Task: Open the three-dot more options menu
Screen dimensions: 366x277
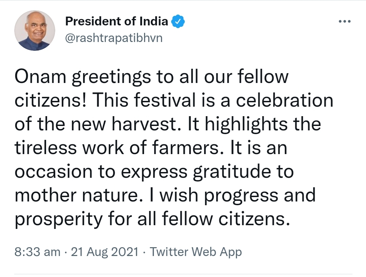Action: point(345,21)
